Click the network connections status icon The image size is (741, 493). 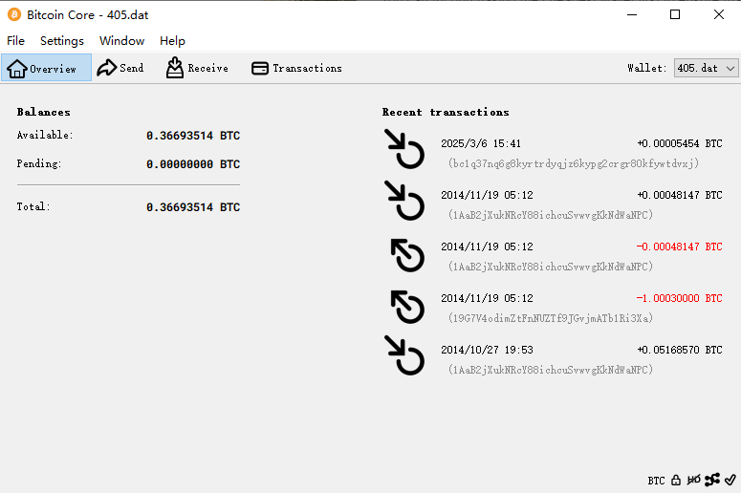coord(711,480)
